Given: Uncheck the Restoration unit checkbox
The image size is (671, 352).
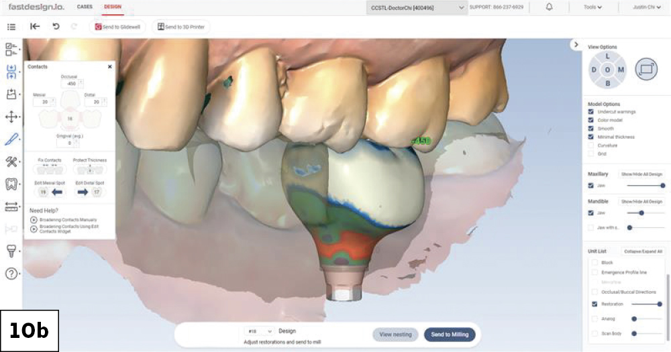Looking at the screenshot, I should point(595,304).
